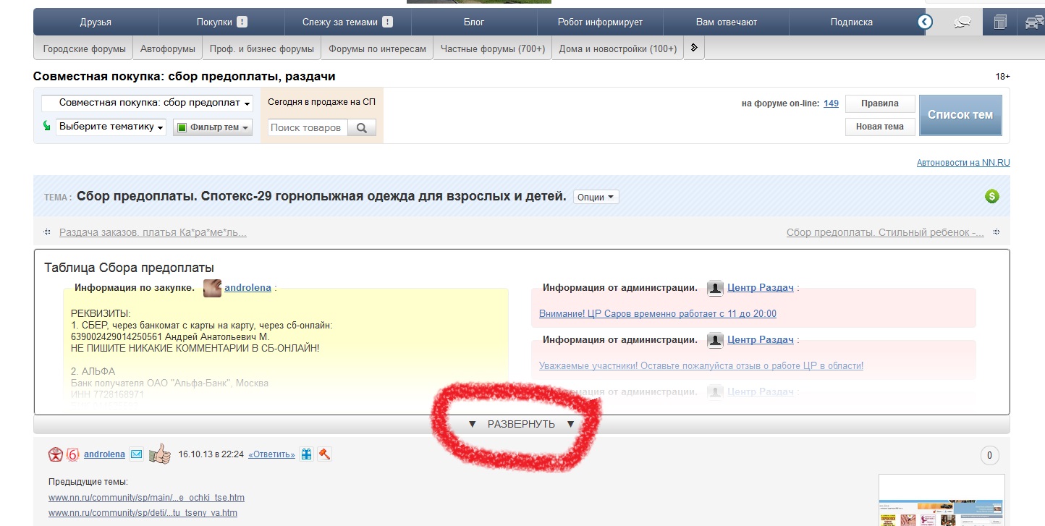Viewport: 1045px width, 526px height.
Task: Click the first Центр Раздач avatar icon
Action: point(716,288)
